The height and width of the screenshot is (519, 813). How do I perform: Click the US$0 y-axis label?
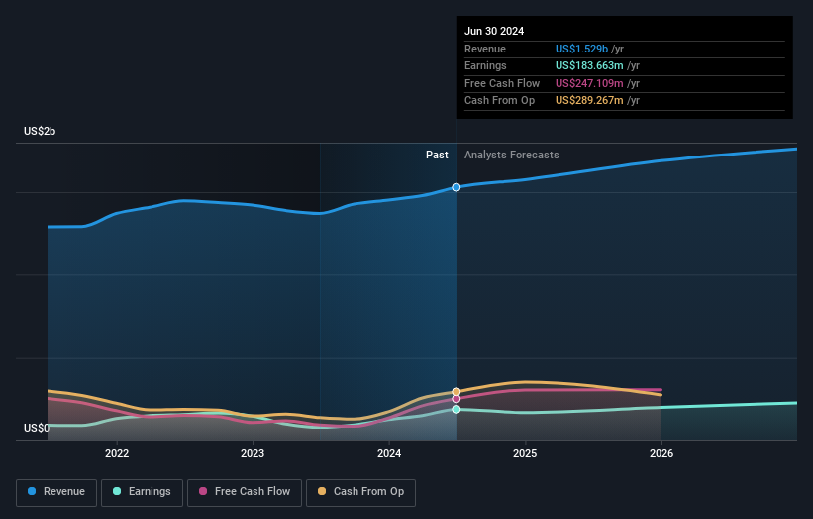tap(37, 428)
